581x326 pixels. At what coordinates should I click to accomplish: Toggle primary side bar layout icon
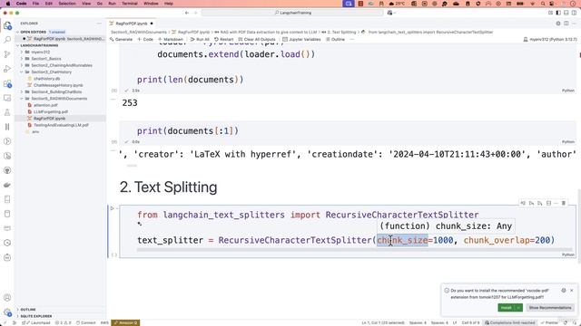click(558, 13)
